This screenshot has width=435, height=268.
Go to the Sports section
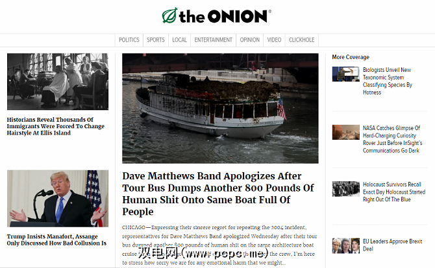point(156,40)
